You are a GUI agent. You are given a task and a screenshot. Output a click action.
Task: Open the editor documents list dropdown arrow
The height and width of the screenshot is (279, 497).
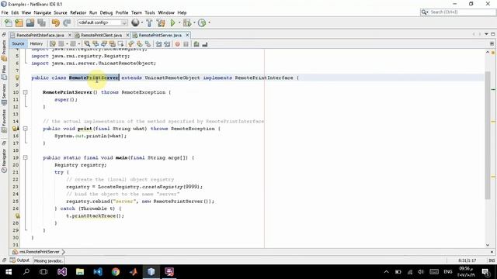(486, 34)
